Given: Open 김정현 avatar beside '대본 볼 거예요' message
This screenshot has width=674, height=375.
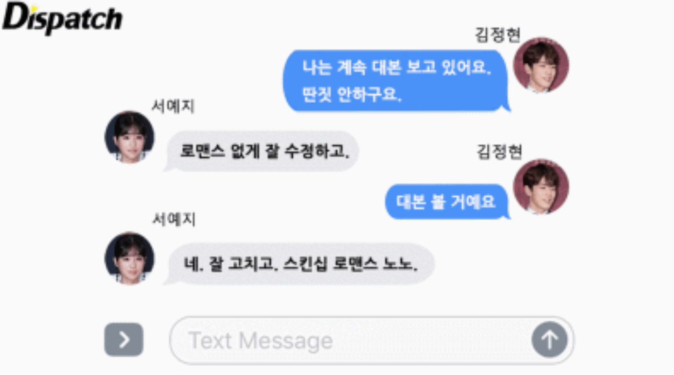Looking at the screenshot, I should (541, 187).
